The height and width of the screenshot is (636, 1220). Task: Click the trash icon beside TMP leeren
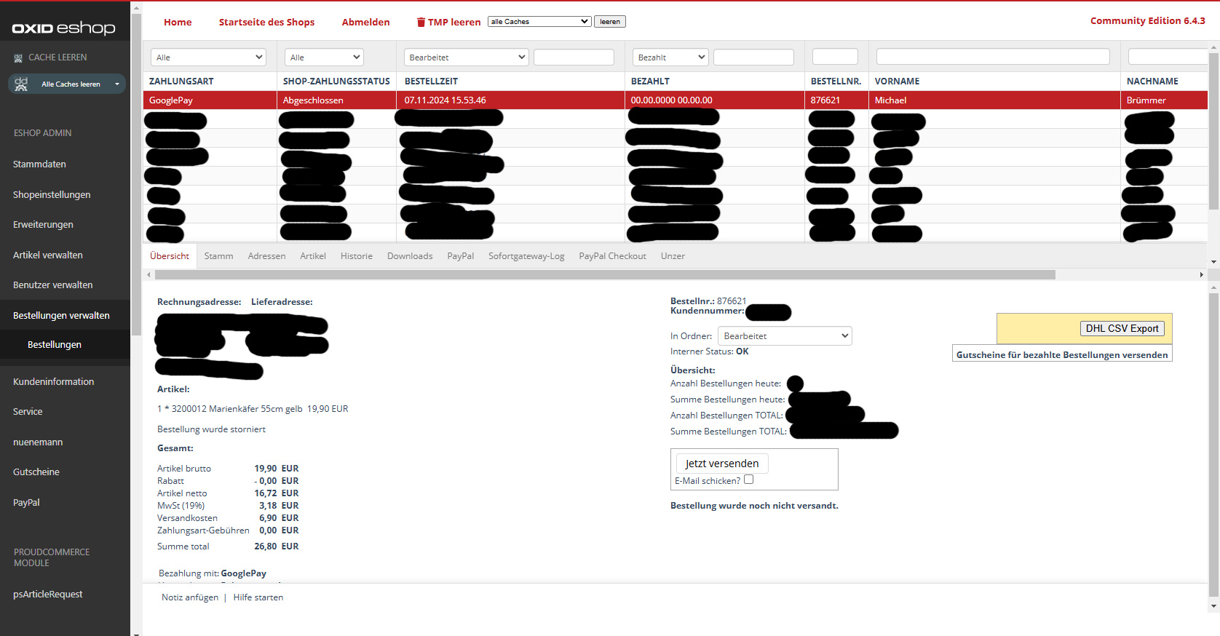(421, 23)
